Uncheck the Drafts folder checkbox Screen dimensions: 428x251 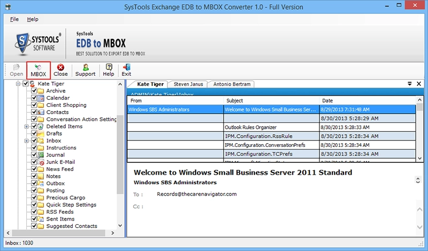34,134
